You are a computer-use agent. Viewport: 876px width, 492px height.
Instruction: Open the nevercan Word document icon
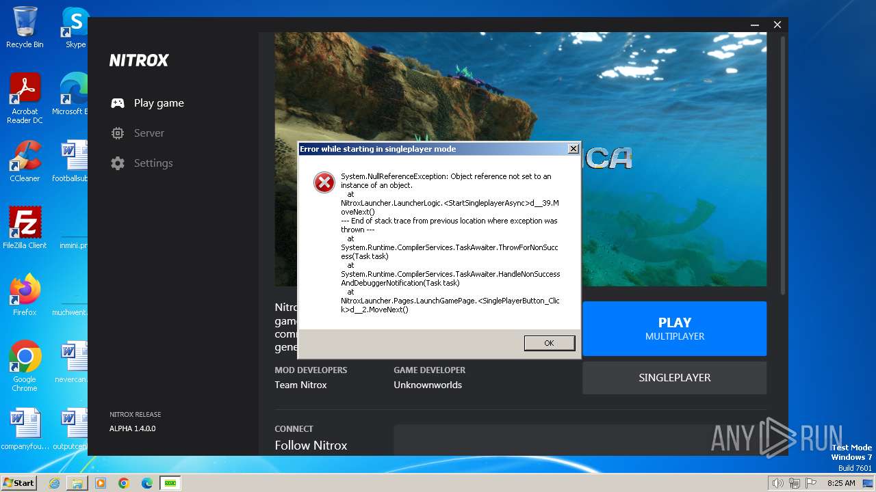pyautogui.click(x=71, y=362)
